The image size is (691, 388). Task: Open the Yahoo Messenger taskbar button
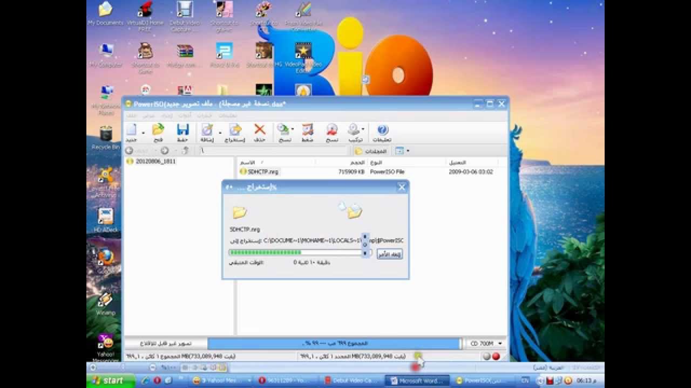(222, 380)
